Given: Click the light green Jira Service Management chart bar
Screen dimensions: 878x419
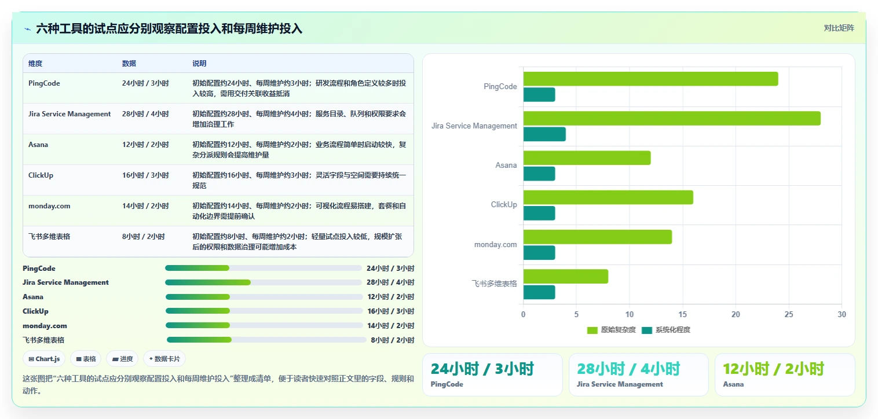Looking at the screenshot, I should [x=672, y=118].
